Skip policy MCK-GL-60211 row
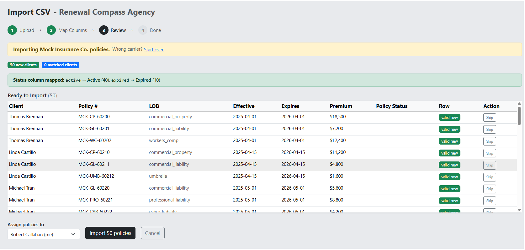Viewport: 525px width, 250px height. click(x=490, y=165)
